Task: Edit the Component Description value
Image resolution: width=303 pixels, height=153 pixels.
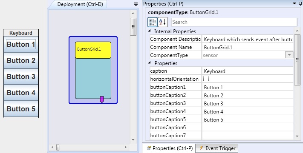Action: point(248,39)
